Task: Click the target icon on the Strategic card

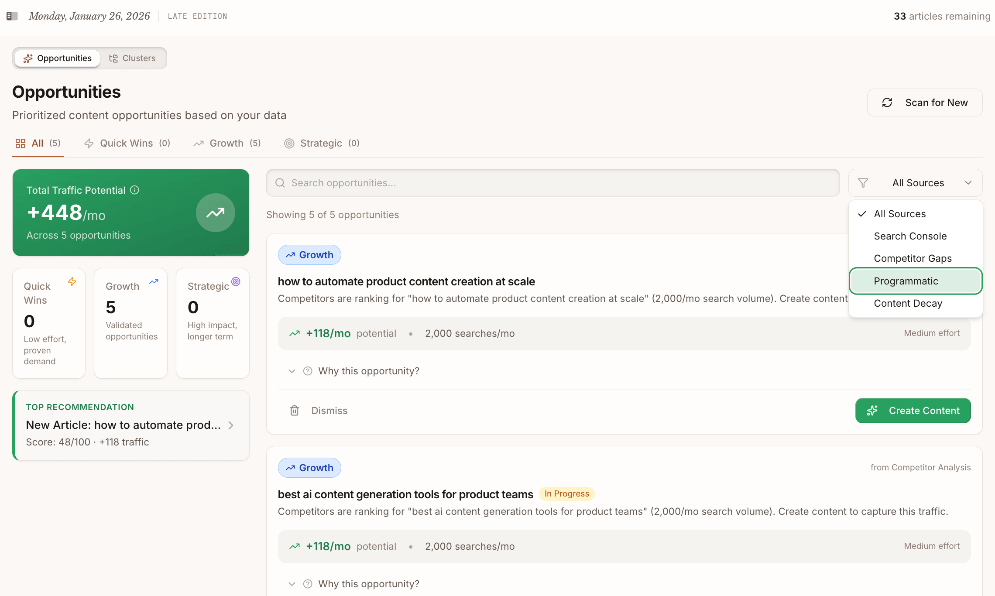Action: pyautogui.click(x=236, y=281)
